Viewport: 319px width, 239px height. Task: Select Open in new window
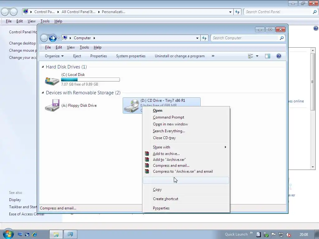170,124
